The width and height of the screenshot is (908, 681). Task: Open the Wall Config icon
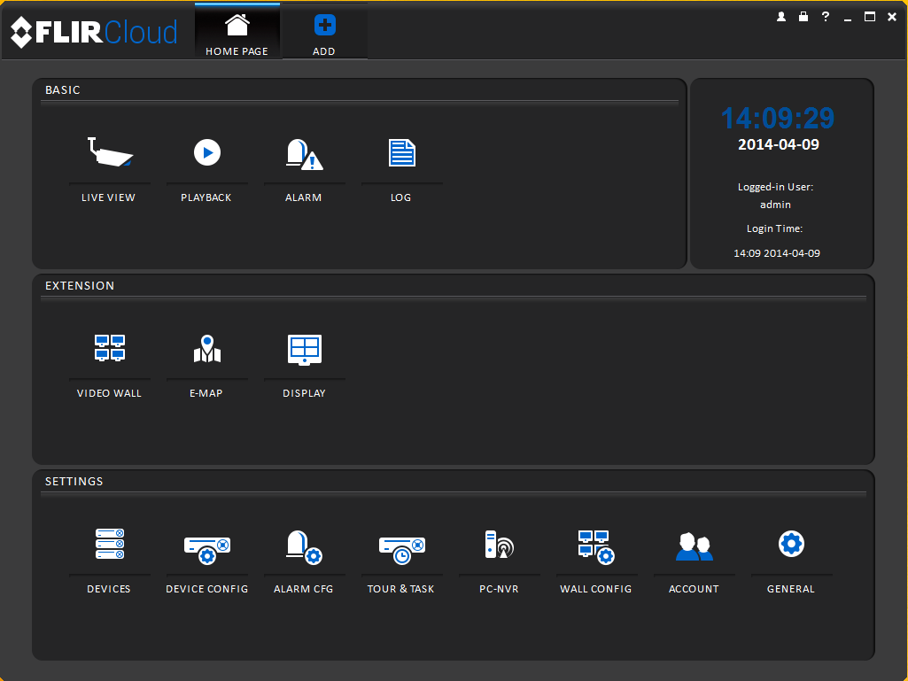[x=596, y=546]
